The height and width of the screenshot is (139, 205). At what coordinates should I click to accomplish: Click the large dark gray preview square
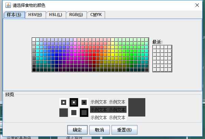click(x=137, y=107)
